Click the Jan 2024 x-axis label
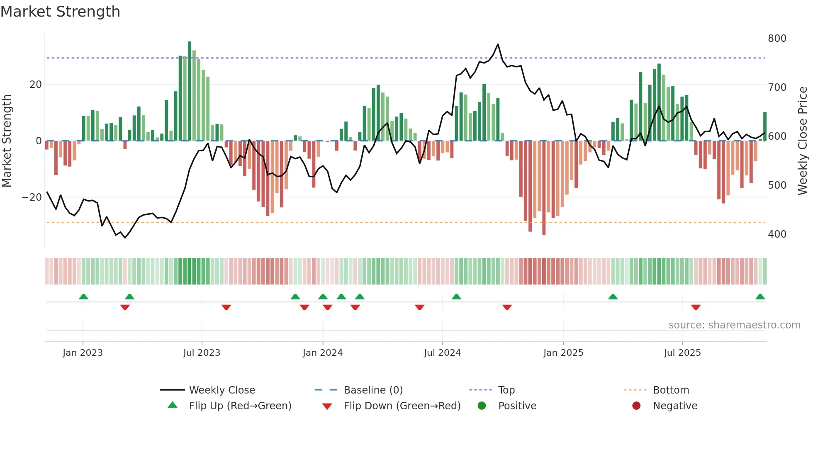 [x=323, y=352]
